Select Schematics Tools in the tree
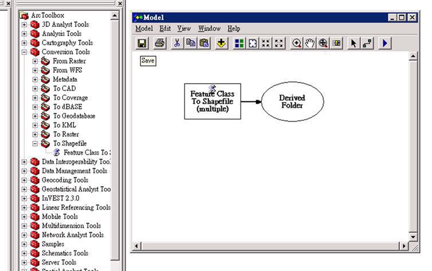The image size is (432, 271). (65, 253)
